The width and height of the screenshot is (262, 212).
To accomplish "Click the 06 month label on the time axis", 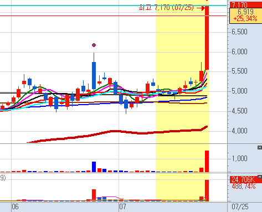I will click(15, 206).
